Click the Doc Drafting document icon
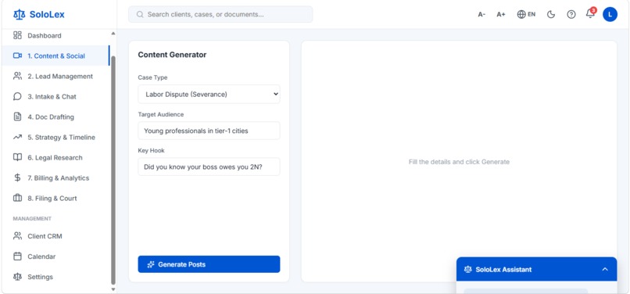 click(x=17, y=117)
